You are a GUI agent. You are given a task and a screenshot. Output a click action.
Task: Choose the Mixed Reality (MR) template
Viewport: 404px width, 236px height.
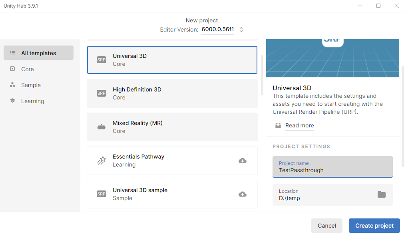click(x=172, y=127)
